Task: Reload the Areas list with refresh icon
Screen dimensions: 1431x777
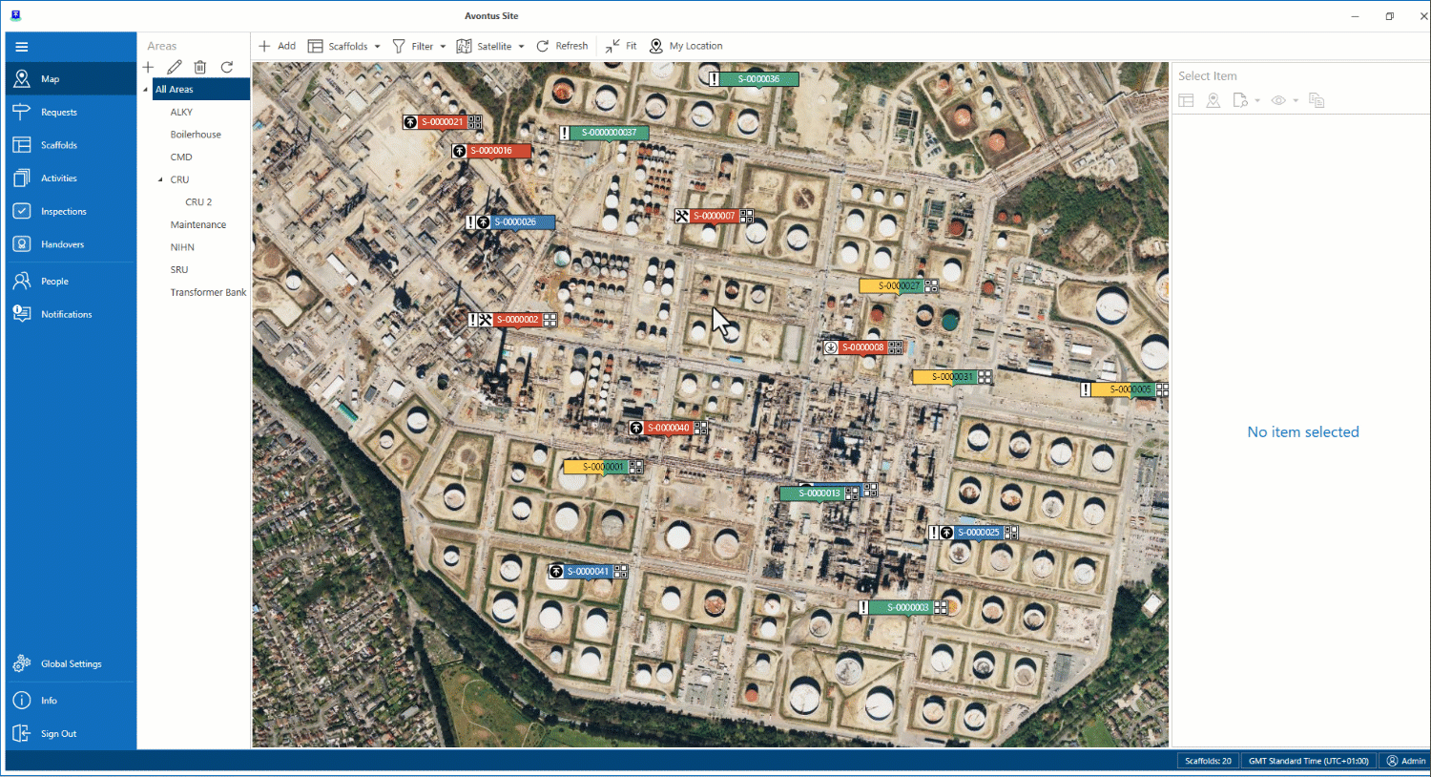Action: (x=227, y=67)
